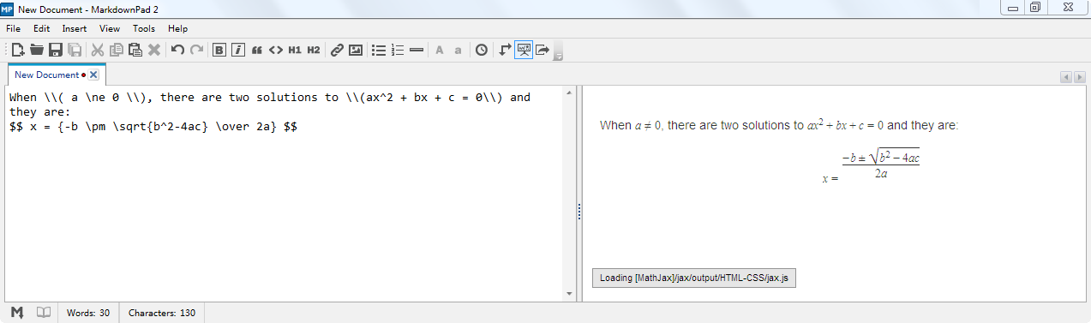Convert text to lowercase with small a icon

pos(458,50)
